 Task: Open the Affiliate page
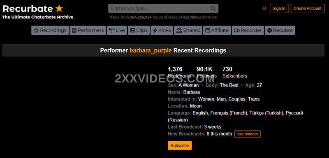pos(217,30)
